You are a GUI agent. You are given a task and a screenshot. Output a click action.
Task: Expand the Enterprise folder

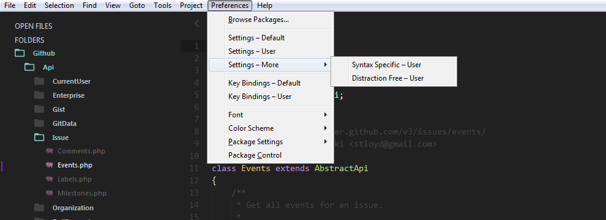(69, 95)
